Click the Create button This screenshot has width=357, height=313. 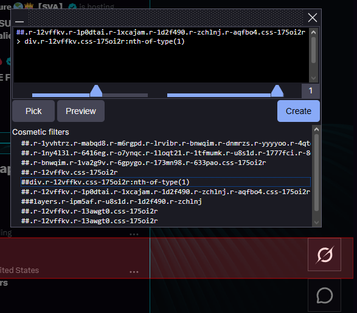(x=298, y=111)
